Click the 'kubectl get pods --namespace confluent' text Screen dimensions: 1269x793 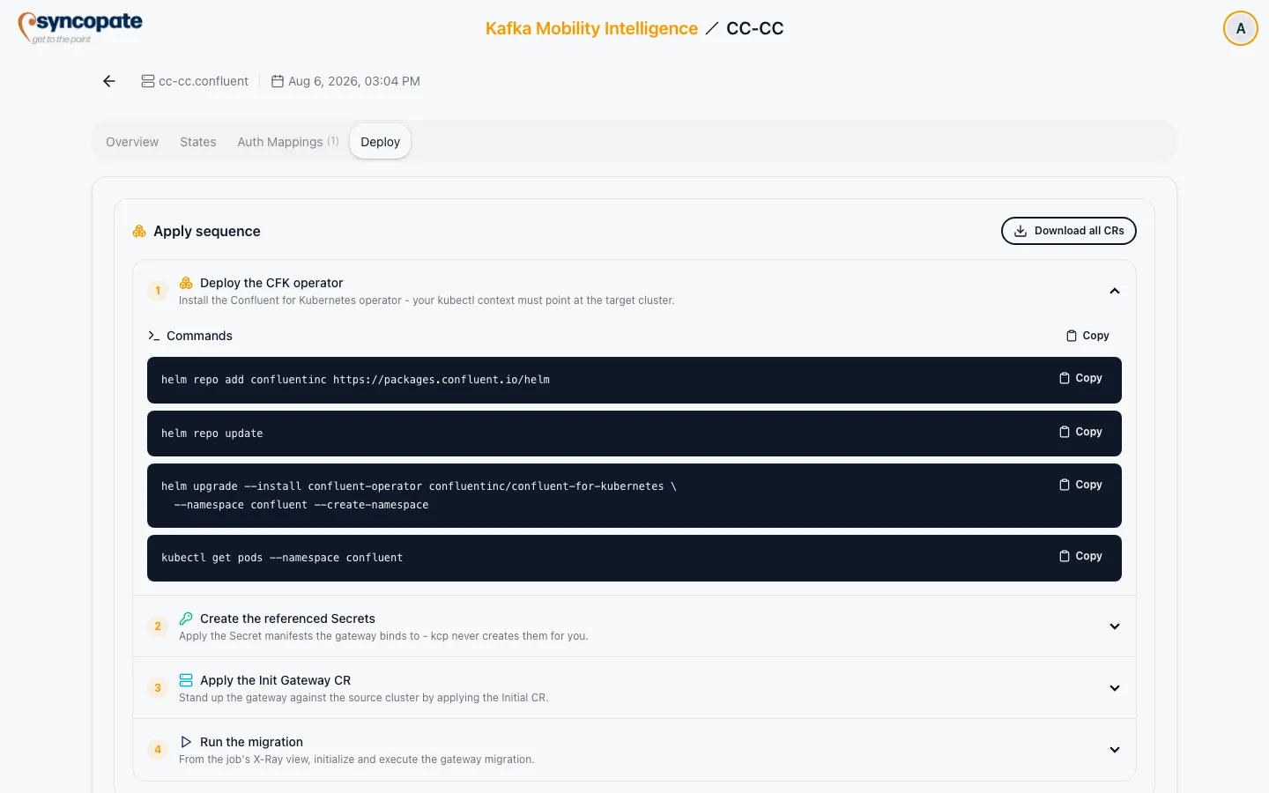(282, 558)
